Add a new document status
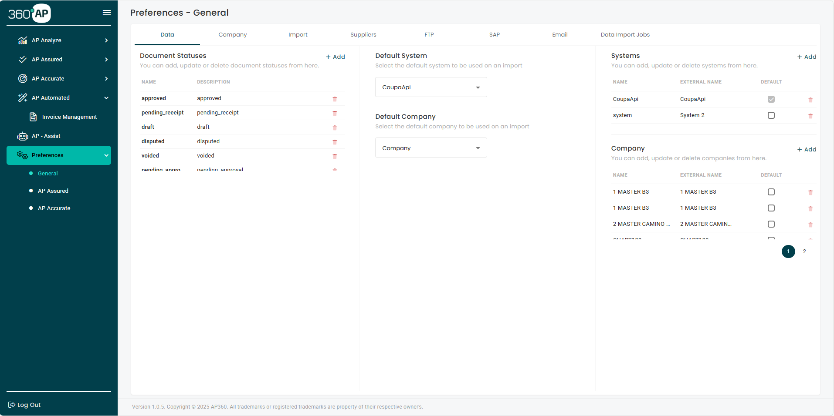The height and width of the screenshot is (416, 834). coord(335,56)
